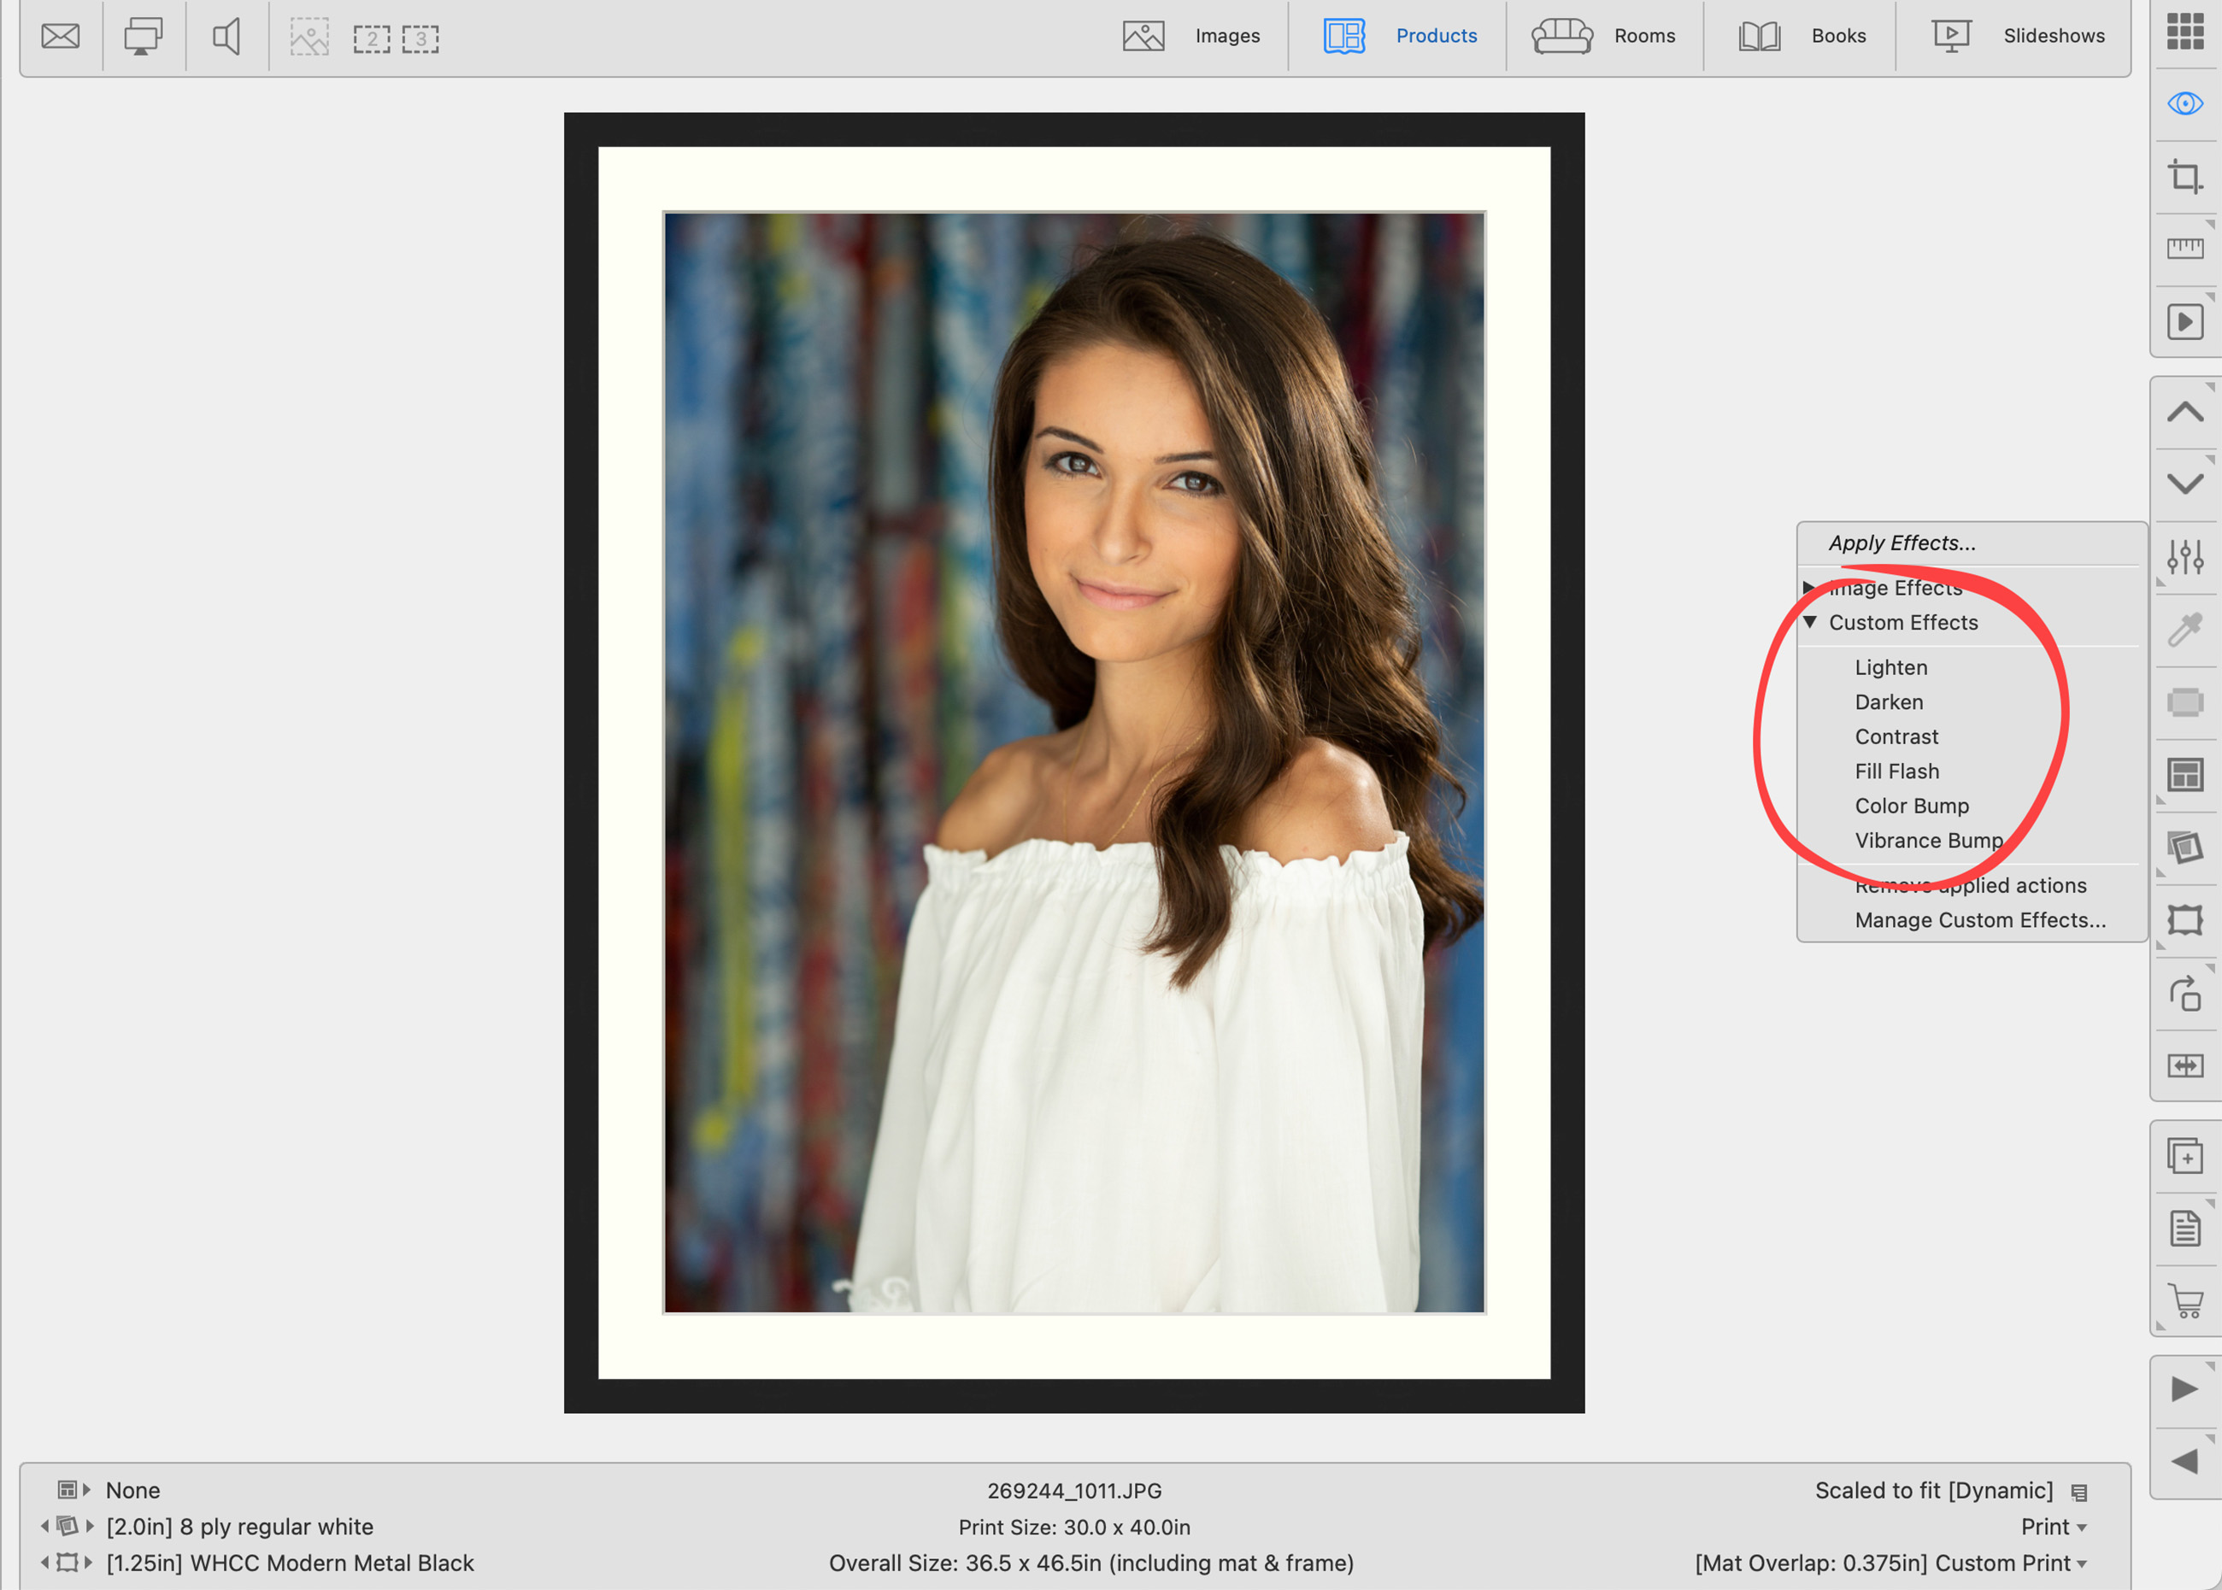
Task: Open the ruler size tool
Action: point(2184,249)
